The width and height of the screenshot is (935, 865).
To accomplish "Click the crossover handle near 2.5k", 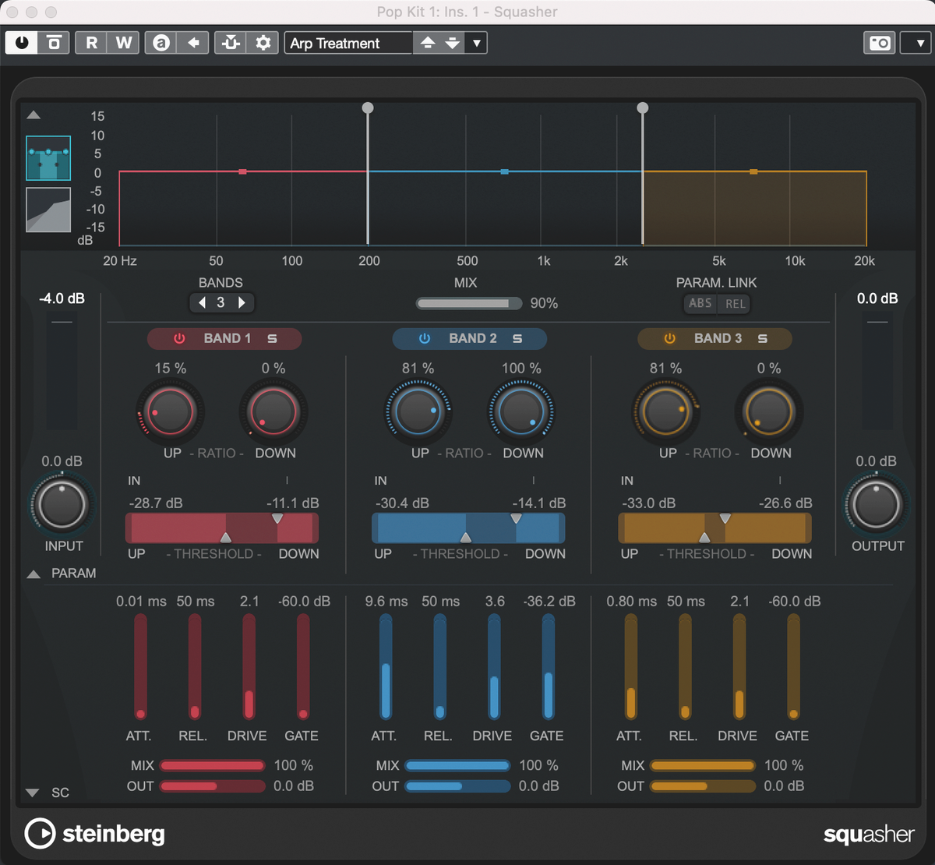I will pyautogui.click(x=642, y=108).
